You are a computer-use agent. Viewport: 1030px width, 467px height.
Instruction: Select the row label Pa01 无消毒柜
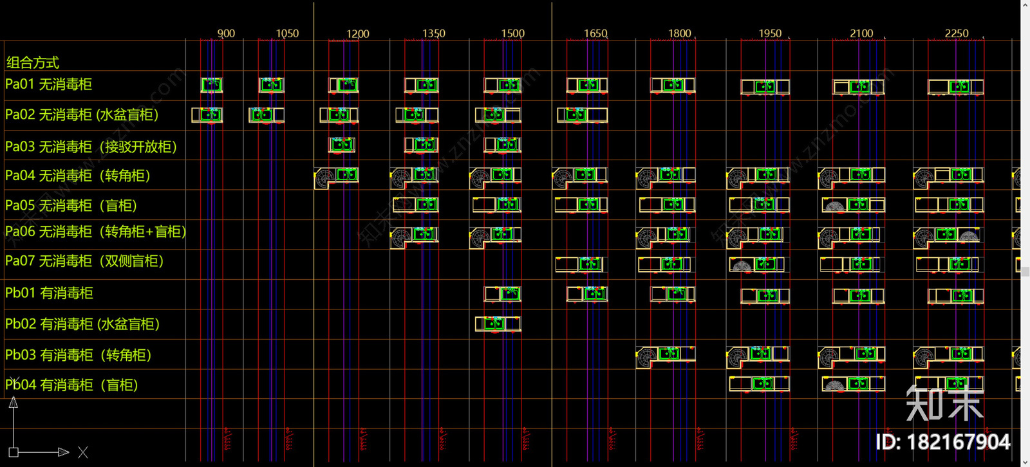(48, 84)
